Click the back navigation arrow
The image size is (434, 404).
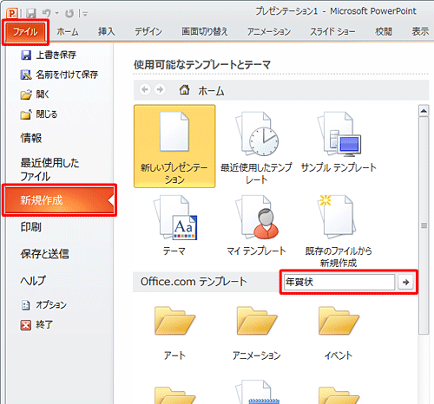point(145,89)
